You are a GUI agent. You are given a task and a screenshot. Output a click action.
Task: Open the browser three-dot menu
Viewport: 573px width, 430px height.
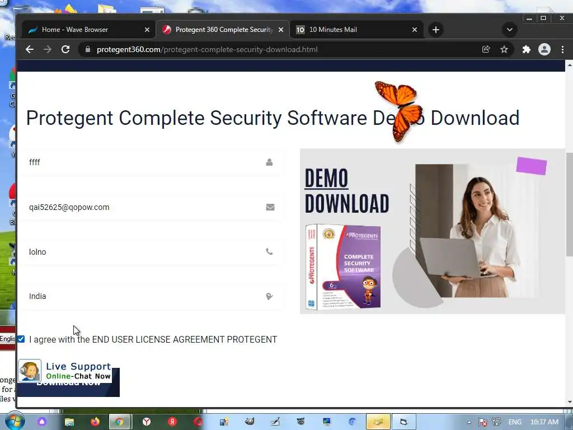pos(562,49)
